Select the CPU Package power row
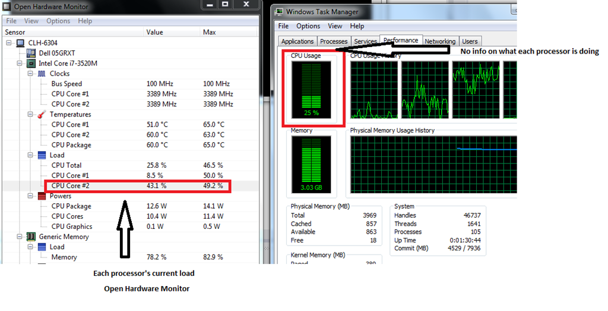This screenshot has height=311, width=608. [x=130, y=206]
